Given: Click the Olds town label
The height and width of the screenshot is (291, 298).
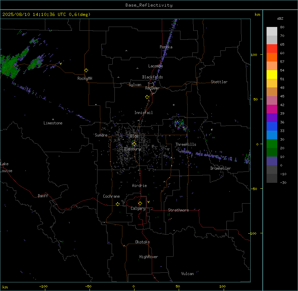Looking at the screenshot, I should pyautogui.click(x=134, y=136).
